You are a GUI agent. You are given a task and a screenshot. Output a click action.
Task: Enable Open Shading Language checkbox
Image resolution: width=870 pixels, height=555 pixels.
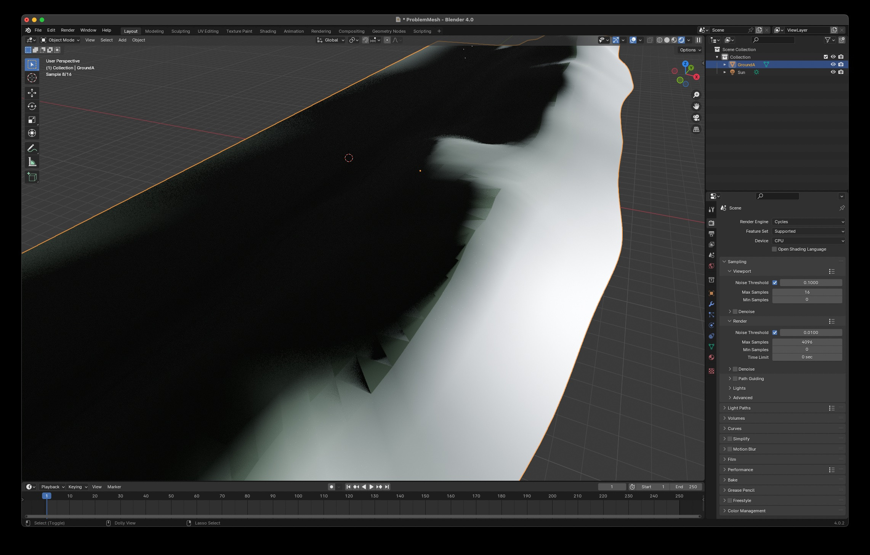[x=774, y=249]
